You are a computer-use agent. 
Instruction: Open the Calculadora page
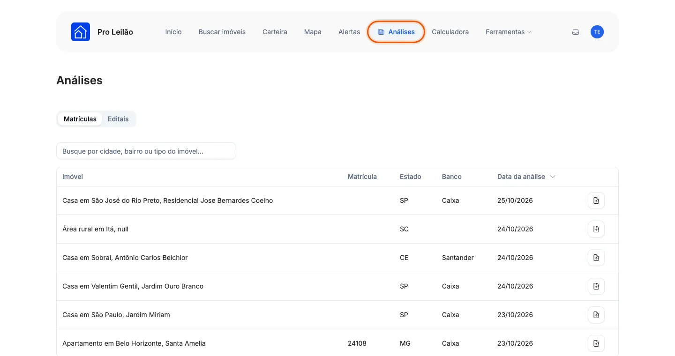pyautogui.click(x=450, y=32)
